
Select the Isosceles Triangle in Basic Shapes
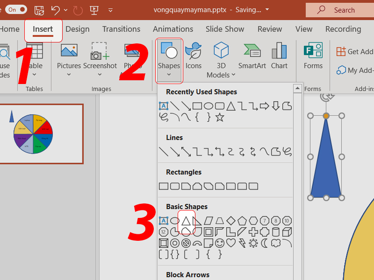coord(187,220)
